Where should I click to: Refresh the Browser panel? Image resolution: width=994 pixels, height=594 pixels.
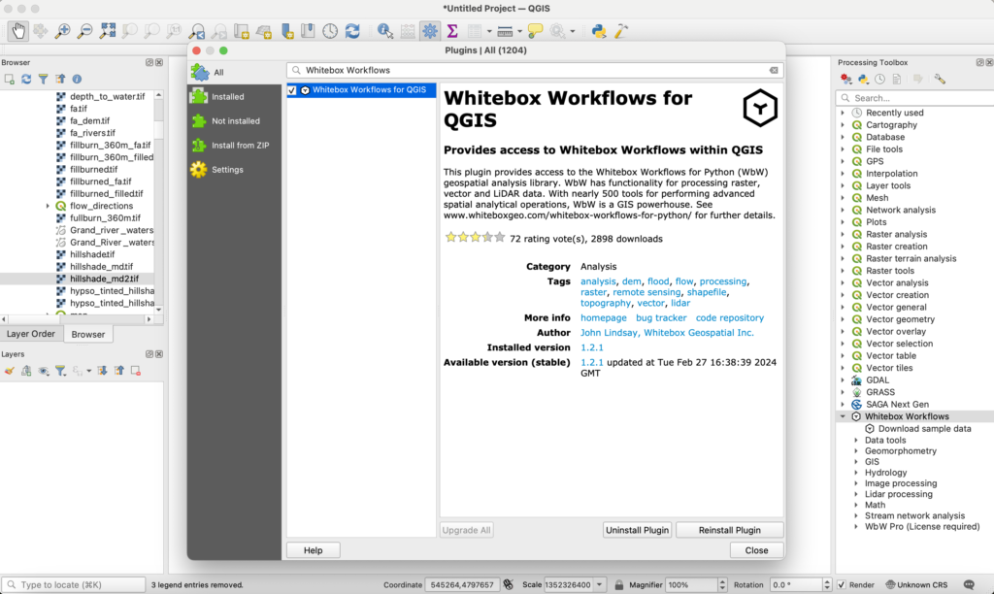(26, 79)
